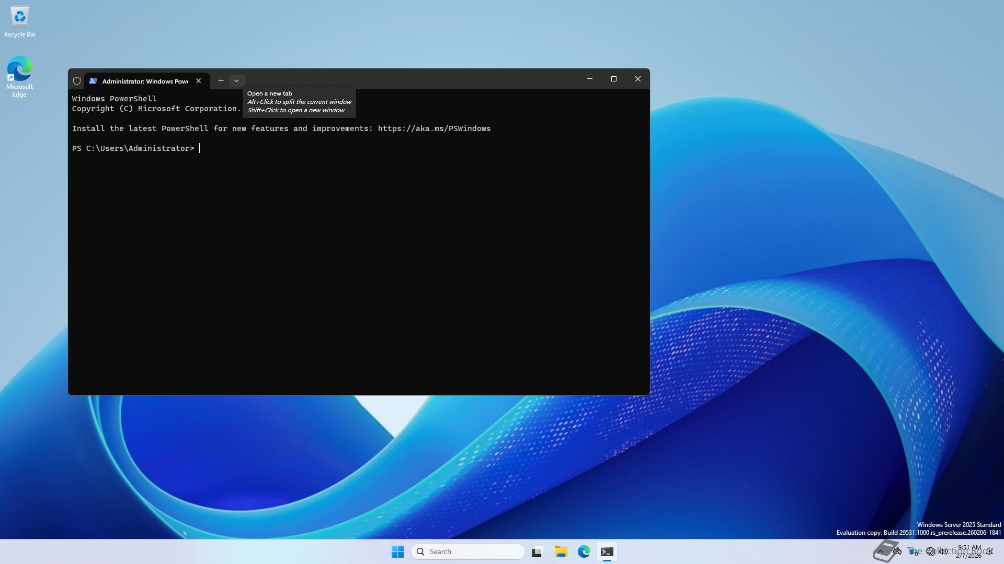This screenshot has width=1004, height=564.
Task: Click the taskbar Search box
Action: coord(468,551)
